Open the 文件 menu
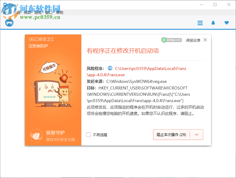Viewport: 236px width, 178px height. (x=6, y=13)
